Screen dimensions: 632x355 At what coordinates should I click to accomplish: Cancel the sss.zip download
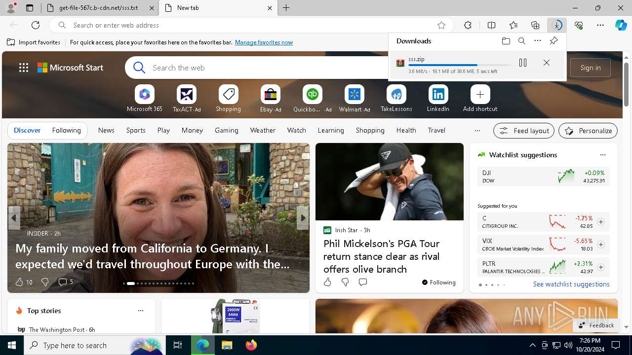click(x=547, y=63)
